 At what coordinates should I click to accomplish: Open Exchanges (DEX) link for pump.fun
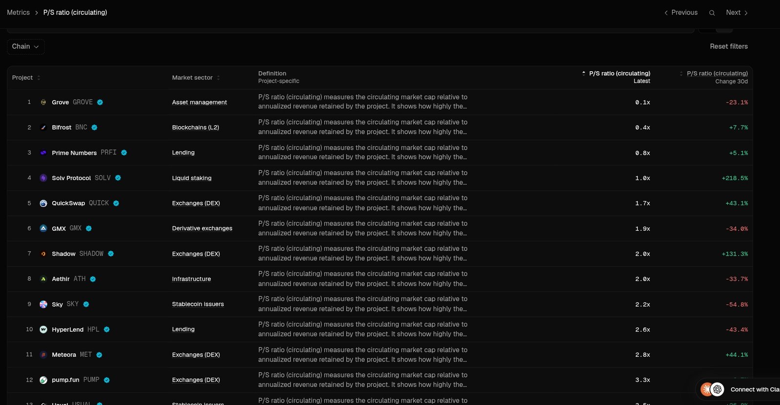(196, 380)
